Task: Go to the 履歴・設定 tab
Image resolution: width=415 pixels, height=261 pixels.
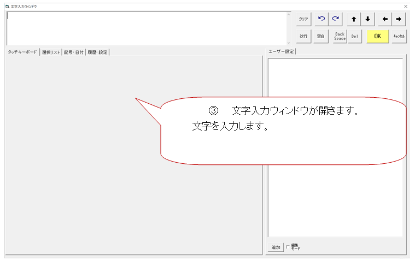Action: tap(98, 52)
